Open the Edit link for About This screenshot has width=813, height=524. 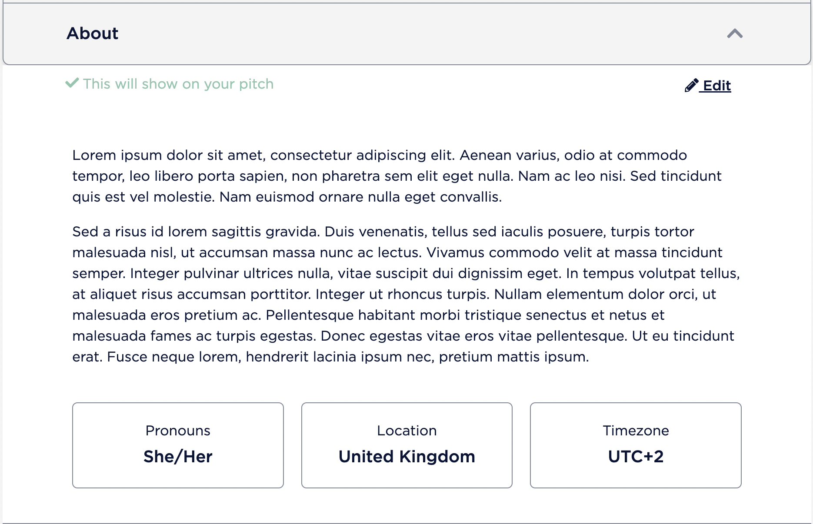(x=717, y=86)
